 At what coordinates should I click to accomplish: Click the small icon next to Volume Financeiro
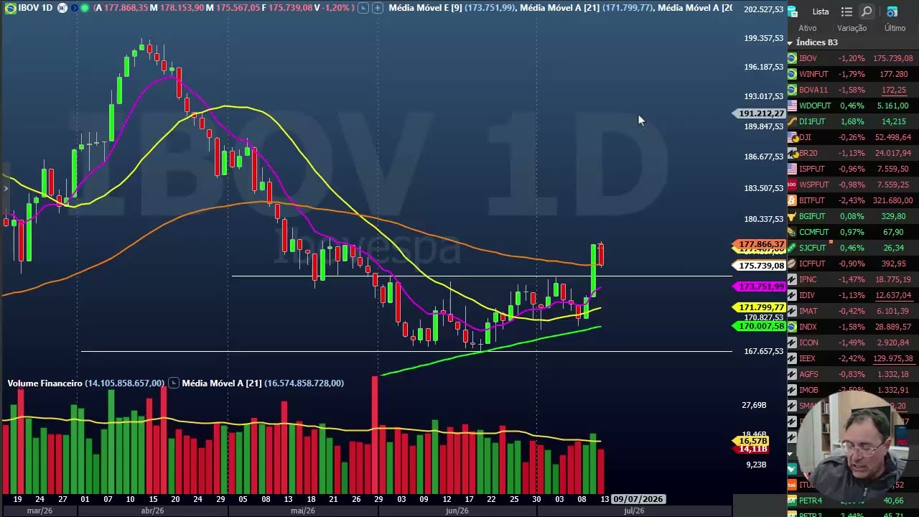click(x=173, y=383)
